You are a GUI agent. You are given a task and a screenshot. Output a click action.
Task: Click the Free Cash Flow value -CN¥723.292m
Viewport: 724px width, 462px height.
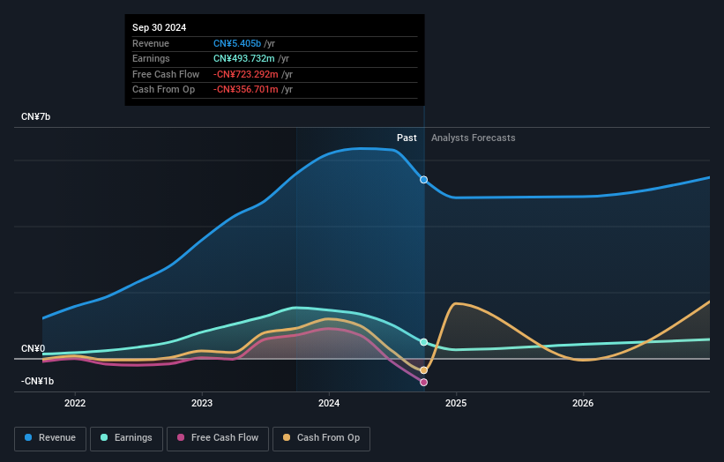246,74
